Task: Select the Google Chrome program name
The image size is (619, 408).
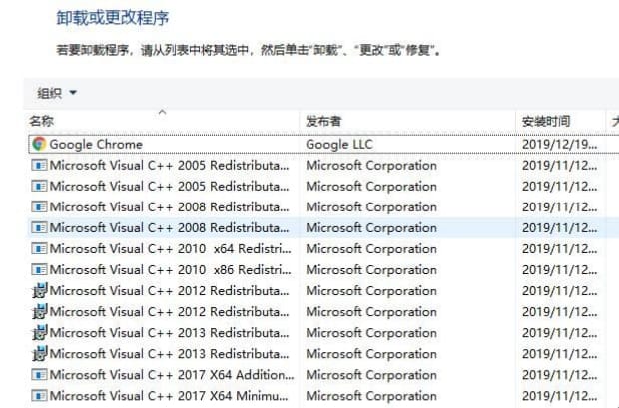Action: coord(96,144)
